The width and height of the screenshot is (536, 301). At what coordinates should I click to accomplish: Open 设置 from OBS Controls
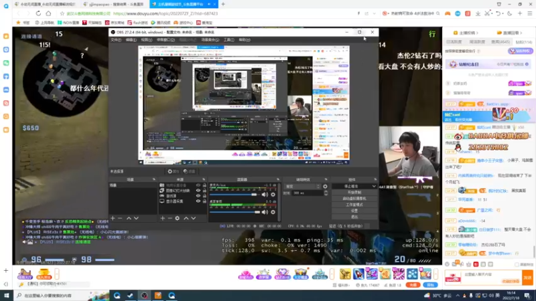[x=354, y=211]
